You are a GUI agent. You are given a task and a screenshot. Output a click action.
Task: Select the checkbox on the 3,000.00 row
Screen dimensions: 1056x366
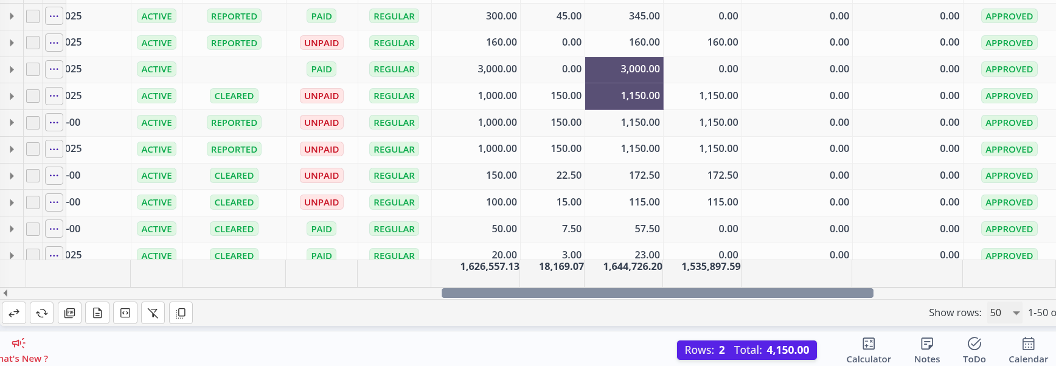point(33,69)
